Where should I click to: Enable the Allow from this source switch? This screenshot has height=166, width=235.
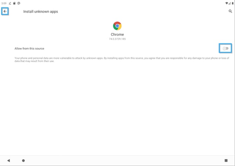coord(226,48)
